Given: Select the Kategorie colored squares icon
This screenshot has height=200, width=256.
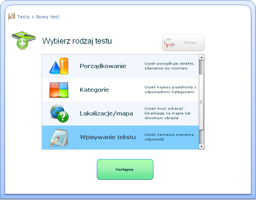Looking at the screenshot, I should (x=59, y=90).
